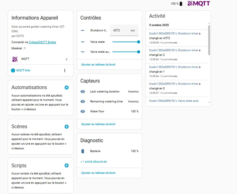Click the battery icon in Diagnostic card
This screenshot has width=237, height=194.
pyautogui.click(x=83, y=151)
